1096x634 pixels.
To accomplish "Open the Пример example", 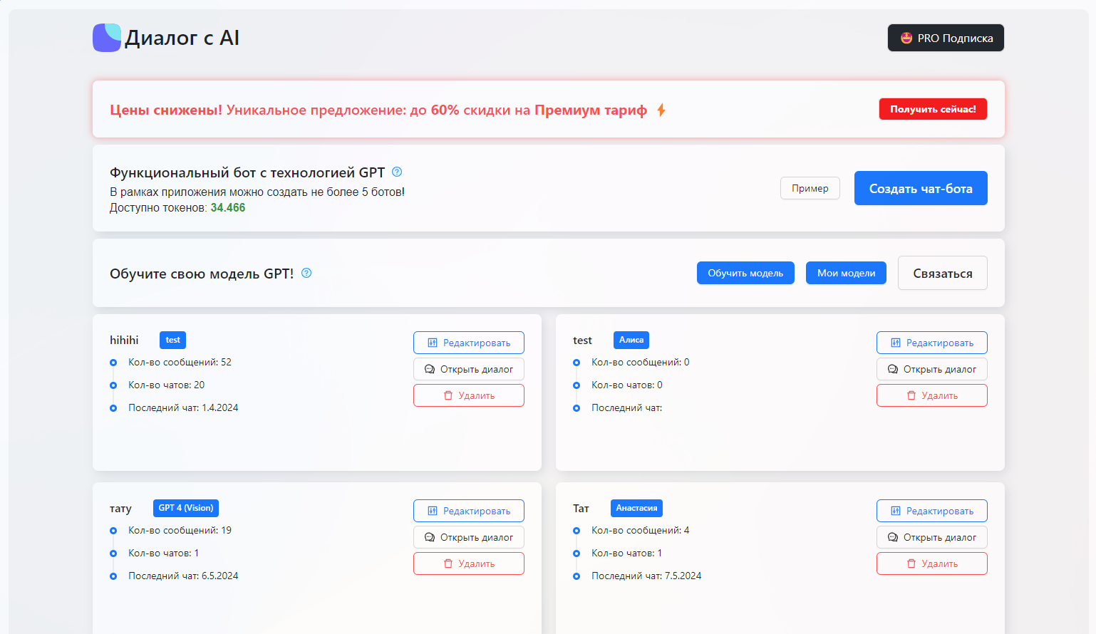I will [810, 188].
